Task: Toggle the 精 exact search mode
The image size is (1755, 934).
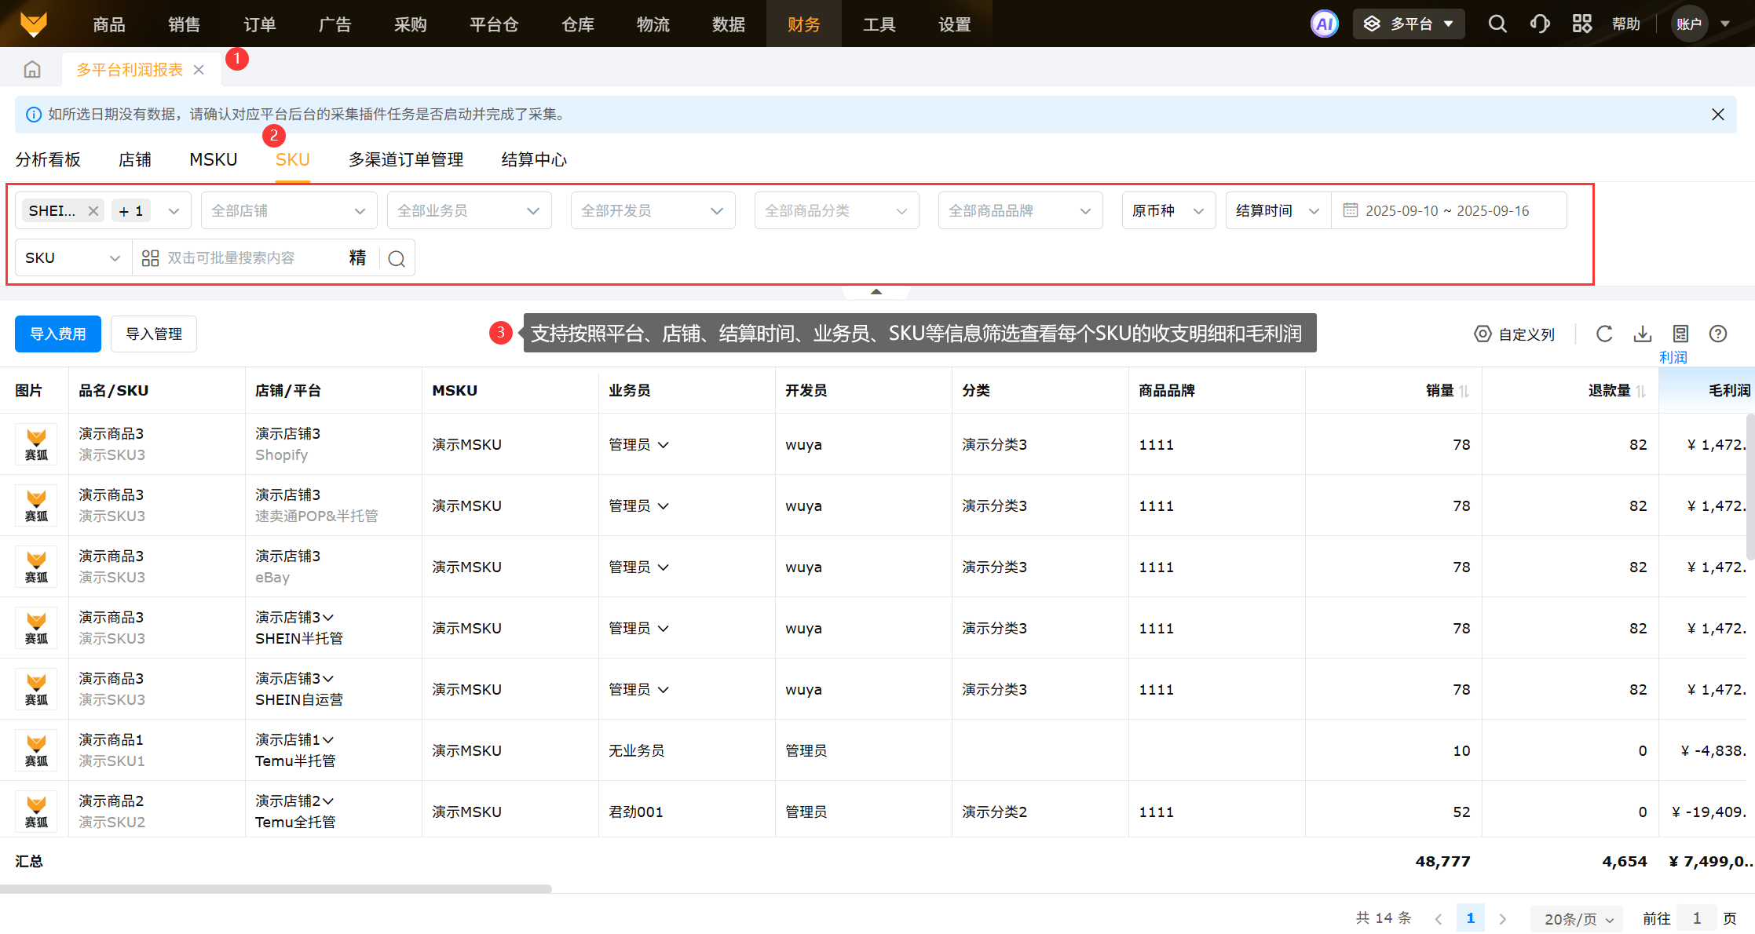Action: pyautogui.click(x=357, y=258)
